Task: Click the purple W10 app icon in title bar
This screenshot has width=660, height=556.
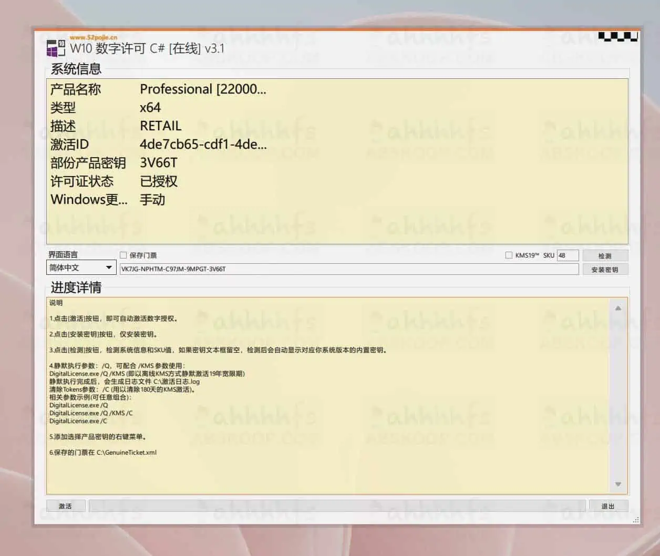Action: pyautogui.click(x=50, y=48)
